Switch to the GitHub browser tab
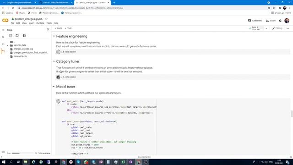The image size is (293, 165). (x=56, y=3)
